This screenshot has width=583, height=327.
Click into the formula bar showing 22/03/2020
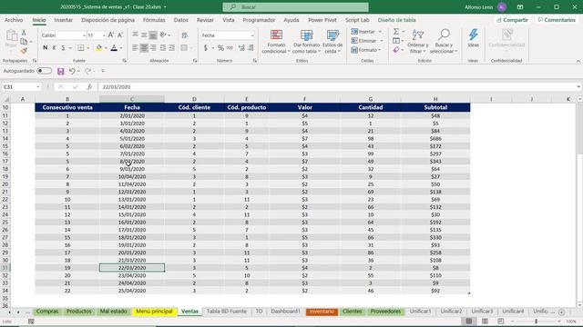click(336, 87)
